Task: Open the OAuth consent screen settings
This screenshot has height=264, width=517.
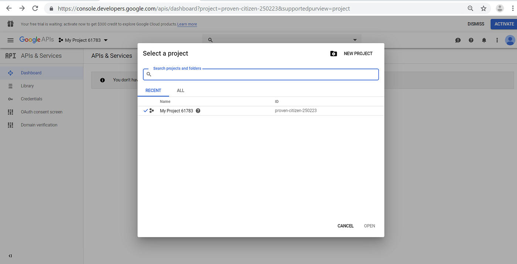Action: click(42, 112)
